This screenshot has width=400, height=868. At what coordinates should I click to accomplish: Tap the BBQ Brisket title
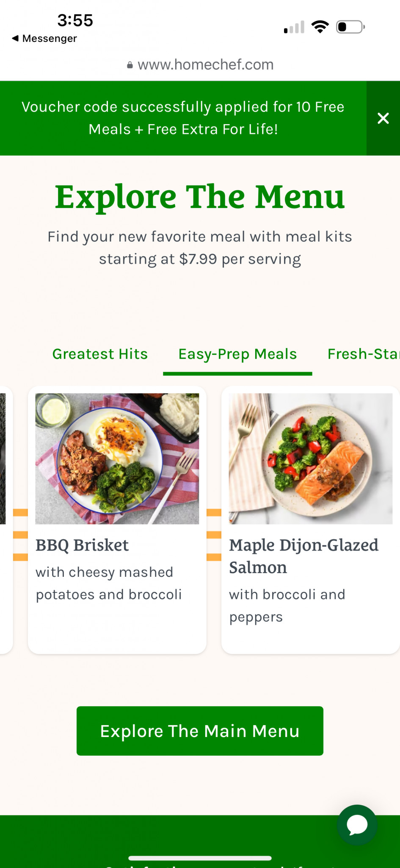82,545
